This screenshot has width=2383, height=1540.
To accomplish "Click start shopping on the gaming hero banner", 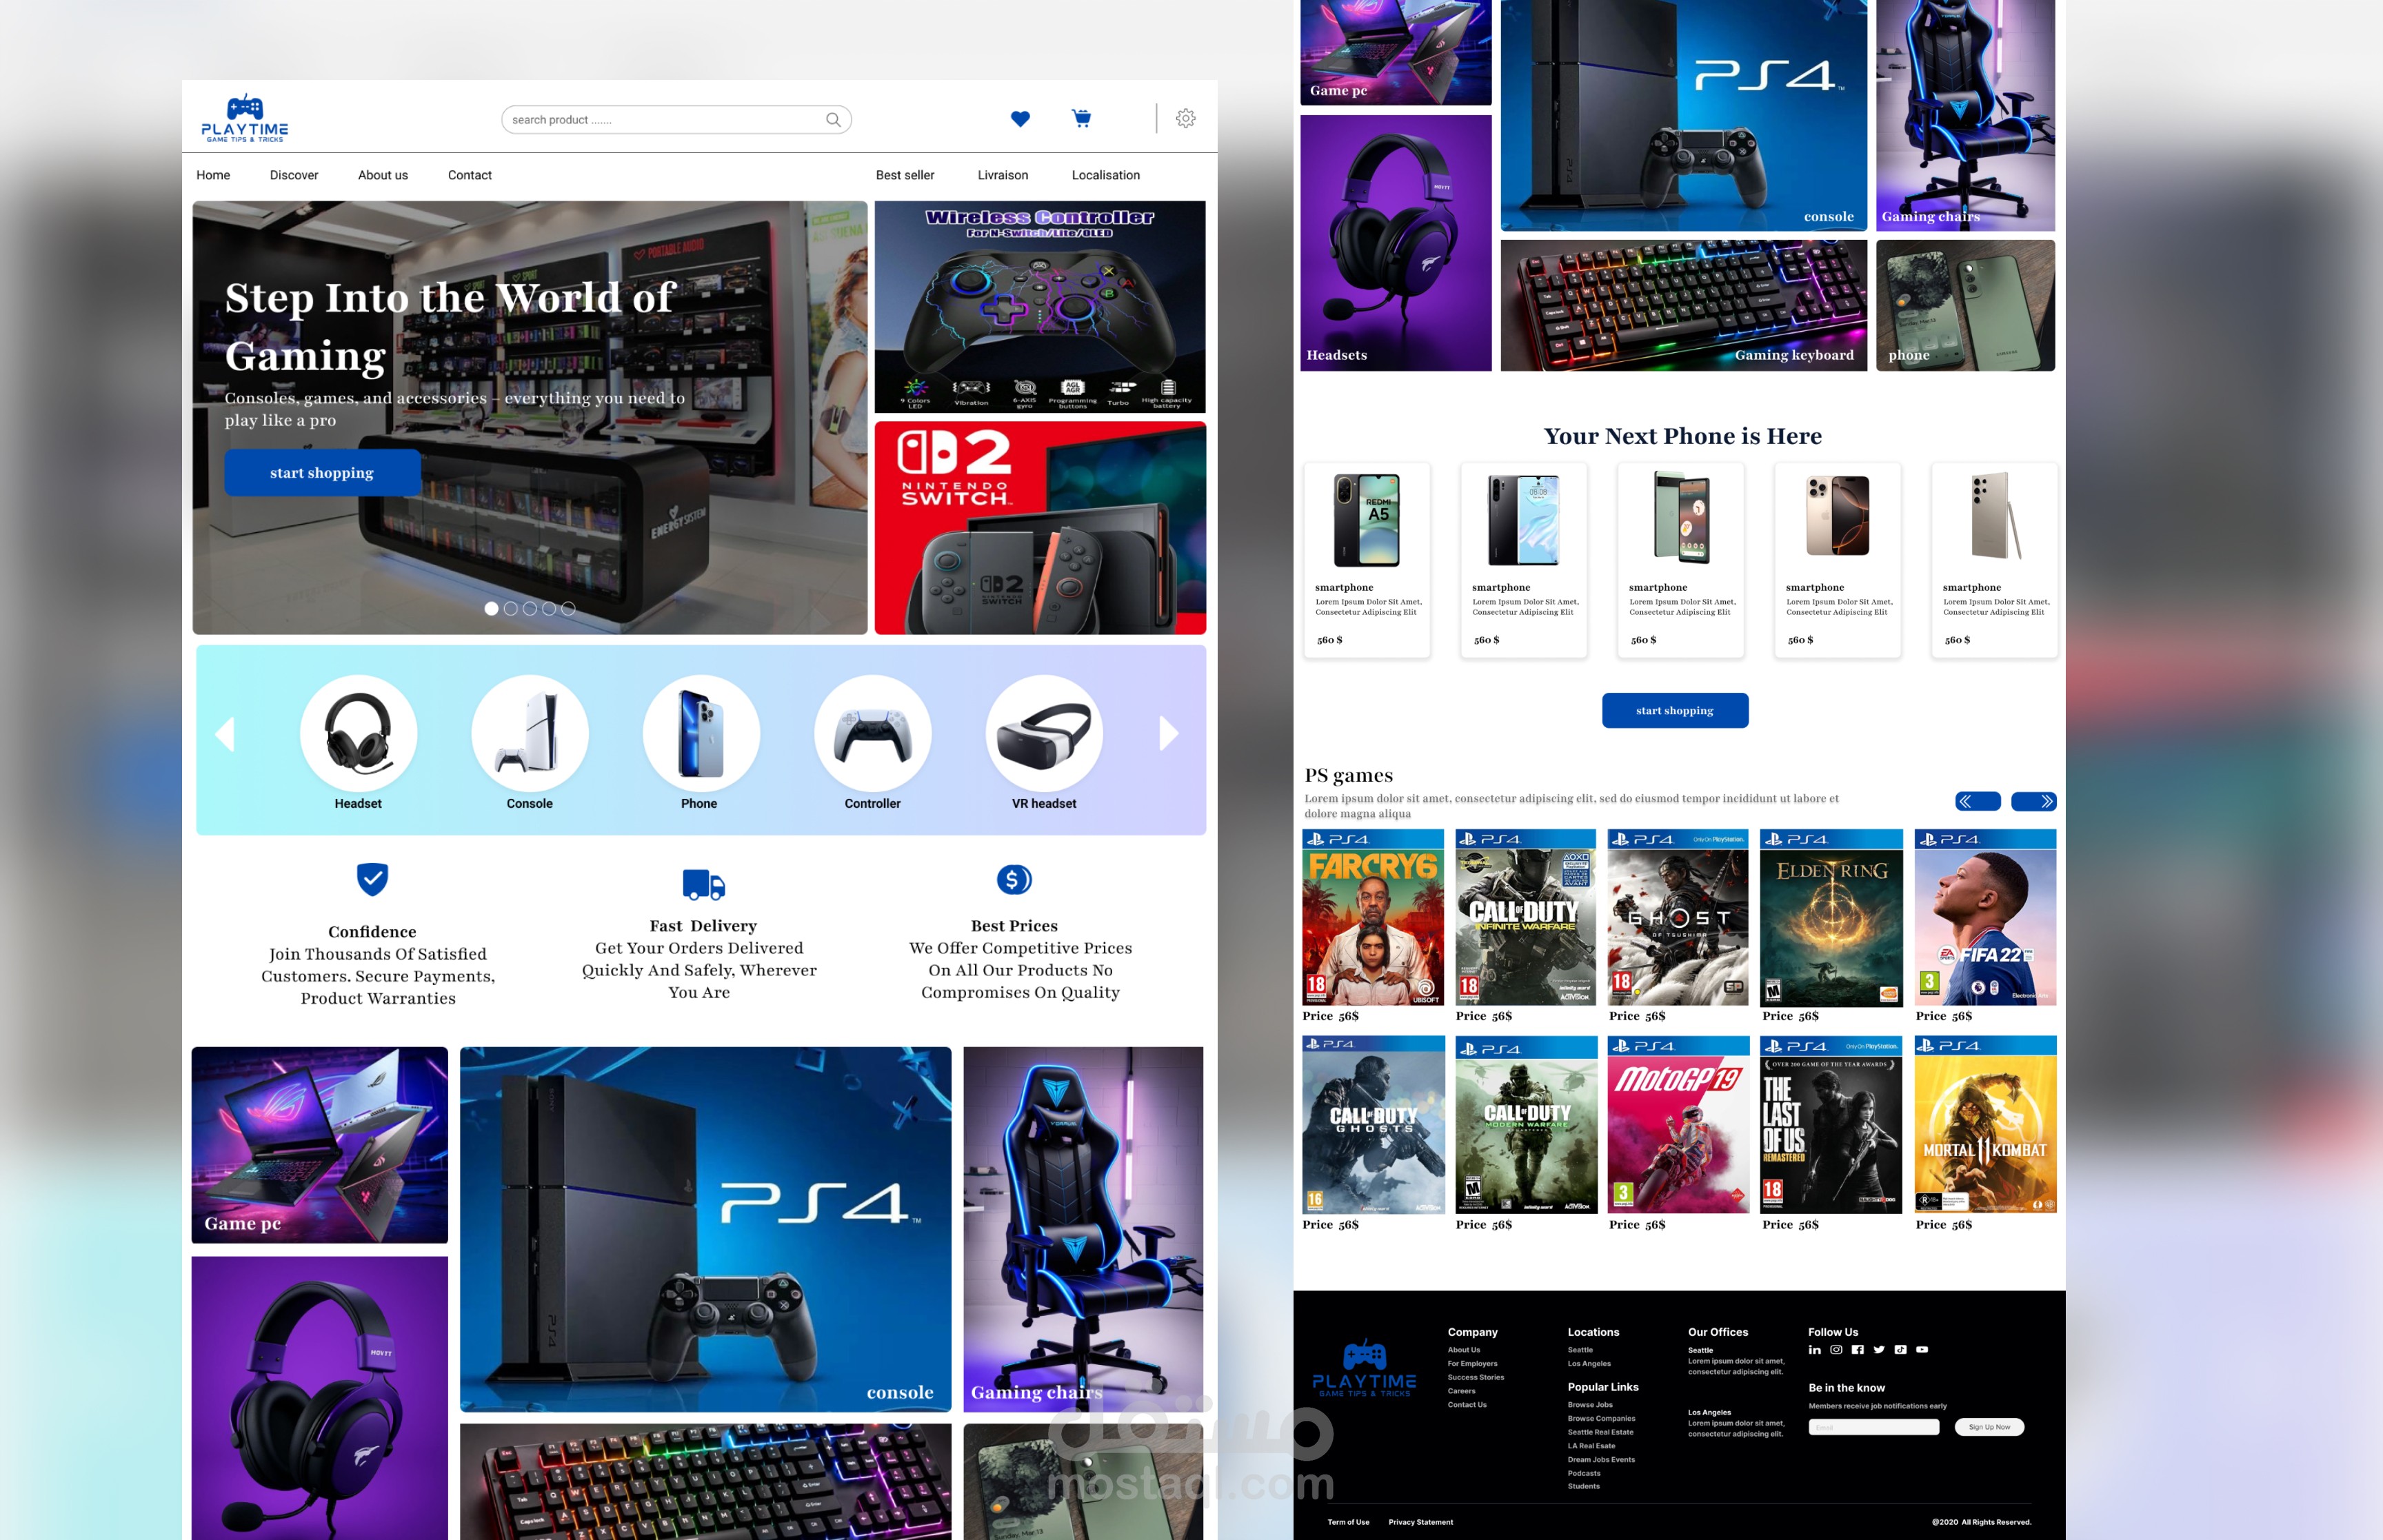I will tap(322, 473).
